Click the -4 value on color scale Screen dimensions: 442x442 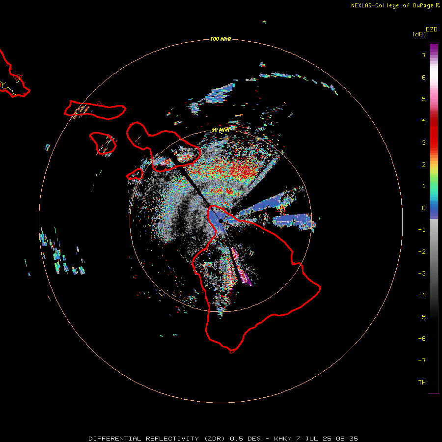coord(422,295)
